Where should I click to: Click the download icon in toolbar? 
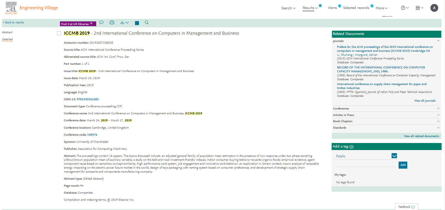click(124, 23)
